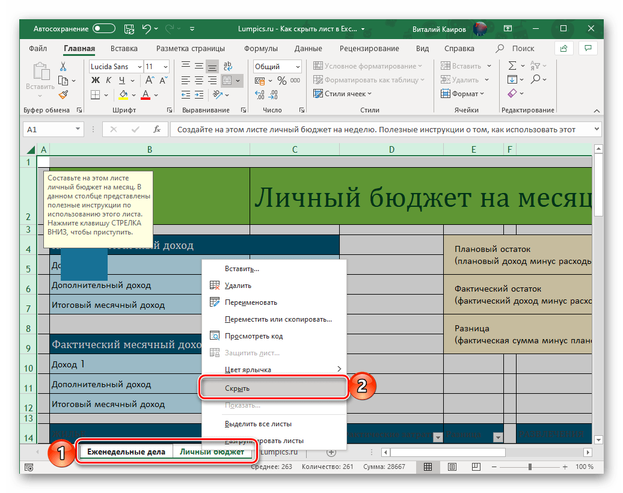Click the insert function fx icon

[157, 129]
